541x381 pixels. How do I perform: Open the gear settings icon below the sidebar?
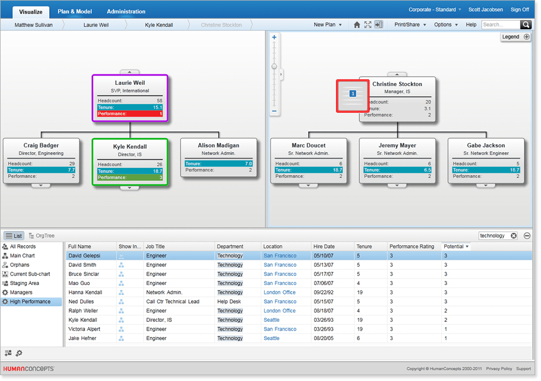(x=19, y=353)
